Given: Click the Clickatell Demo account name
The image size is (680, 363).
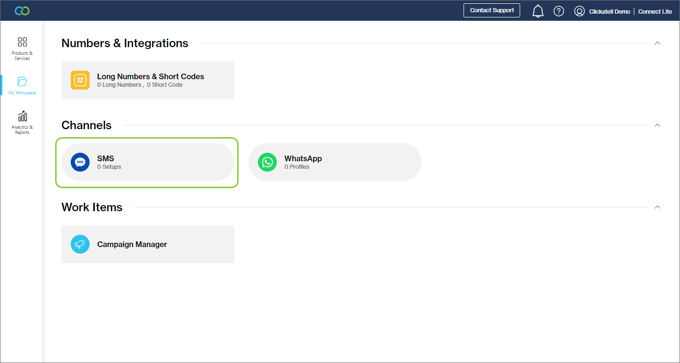Looking at the screenshot, I should [x=609, y=11].
